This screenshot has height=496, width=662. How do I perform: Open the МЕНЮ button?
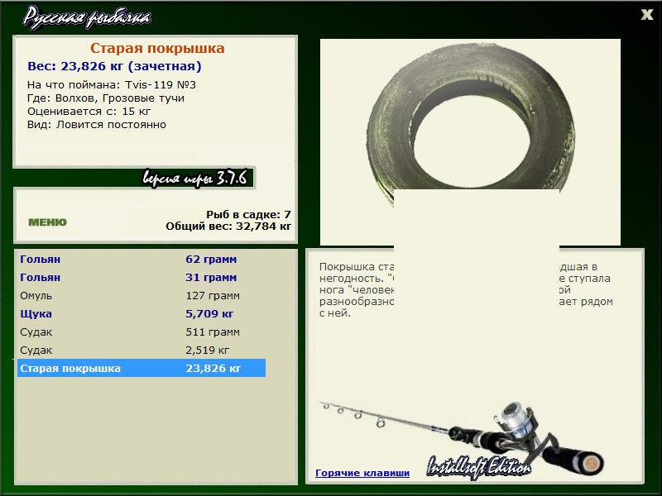click(x=47, y=222)
